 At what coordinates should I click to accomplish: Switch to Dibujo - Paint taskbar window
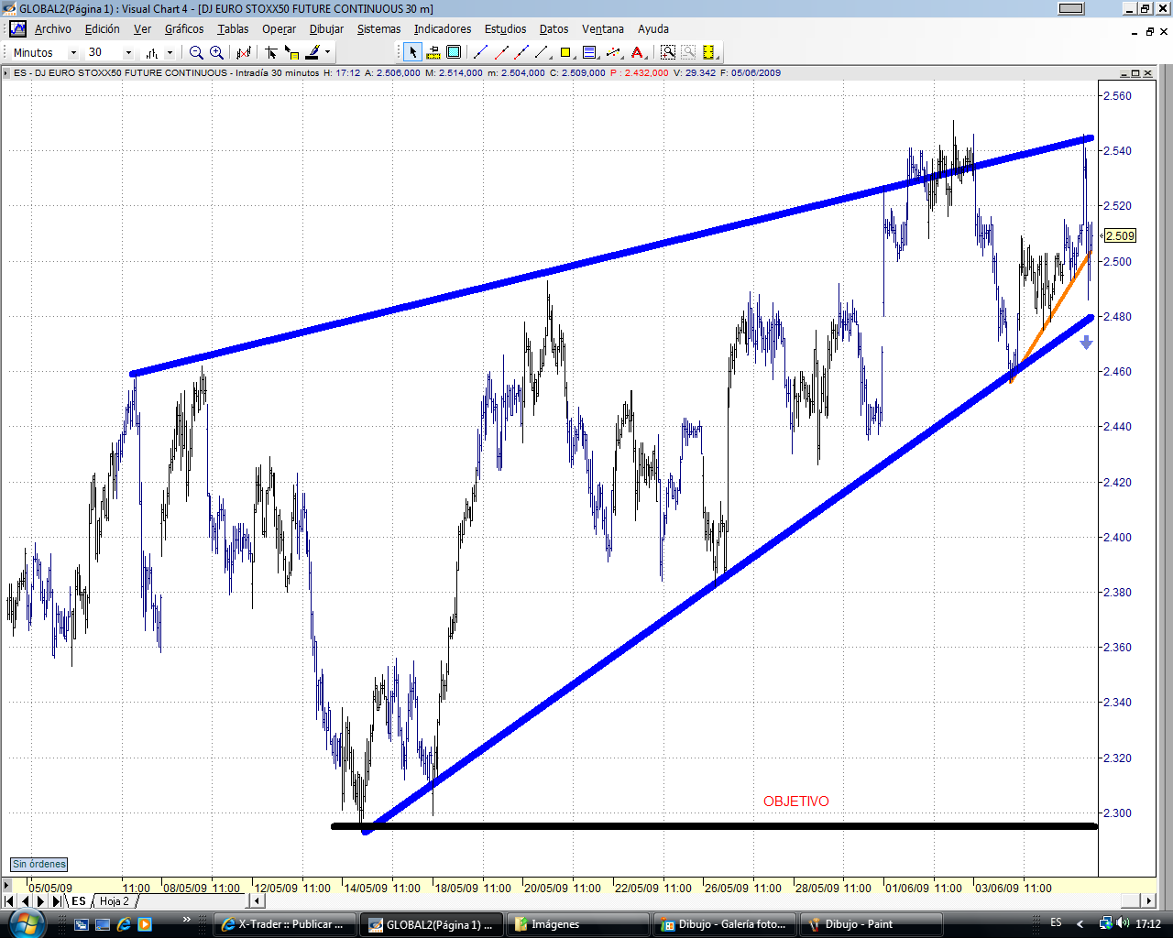(x=872, y=924)
